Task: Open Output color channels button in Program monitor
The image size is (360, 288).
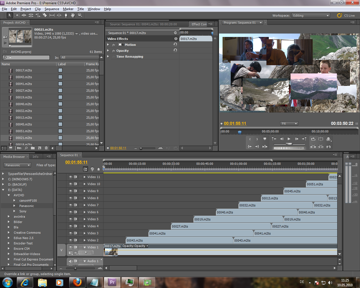Action: [328, 139]
